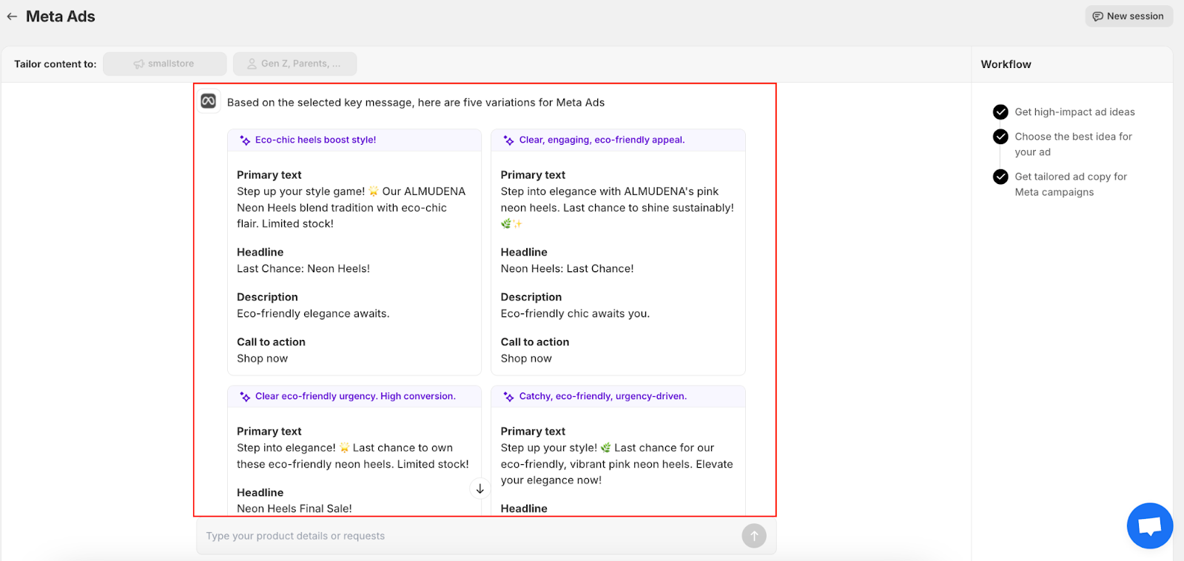The width and height of the screenshot is (1184, 561).
Task: Click the headline 'Last Chance: Neon Heels!'
Action: pos(303,269)
